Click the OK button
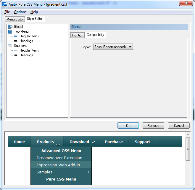This screenshot has height=190, width=195. click(128, 125)
